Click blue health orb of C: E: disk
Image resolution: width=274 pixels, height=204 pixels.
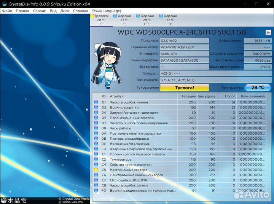coord(138,16)
